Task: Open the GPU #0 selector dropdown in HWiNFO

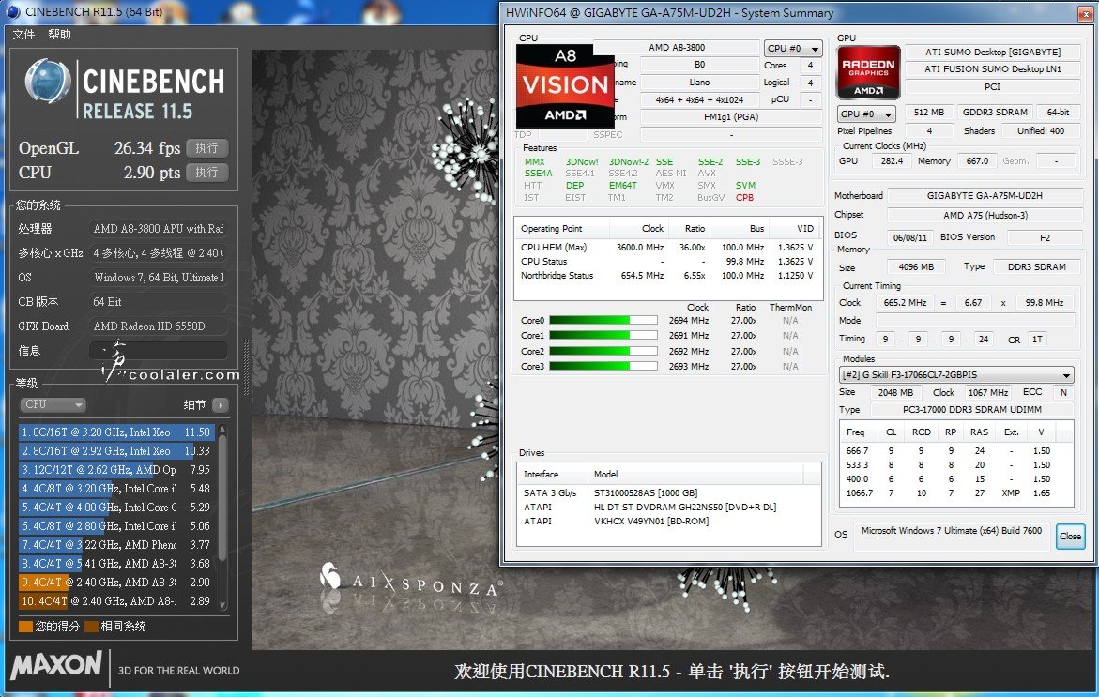Action: 866,114
